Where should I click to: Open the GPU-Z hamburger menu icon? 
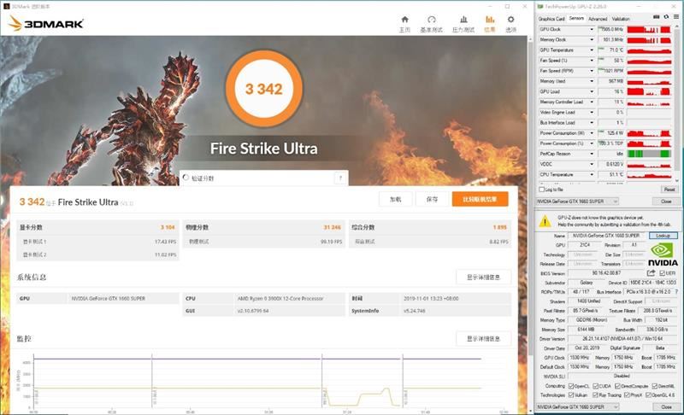pyautogui.click(x=676, y=17)
